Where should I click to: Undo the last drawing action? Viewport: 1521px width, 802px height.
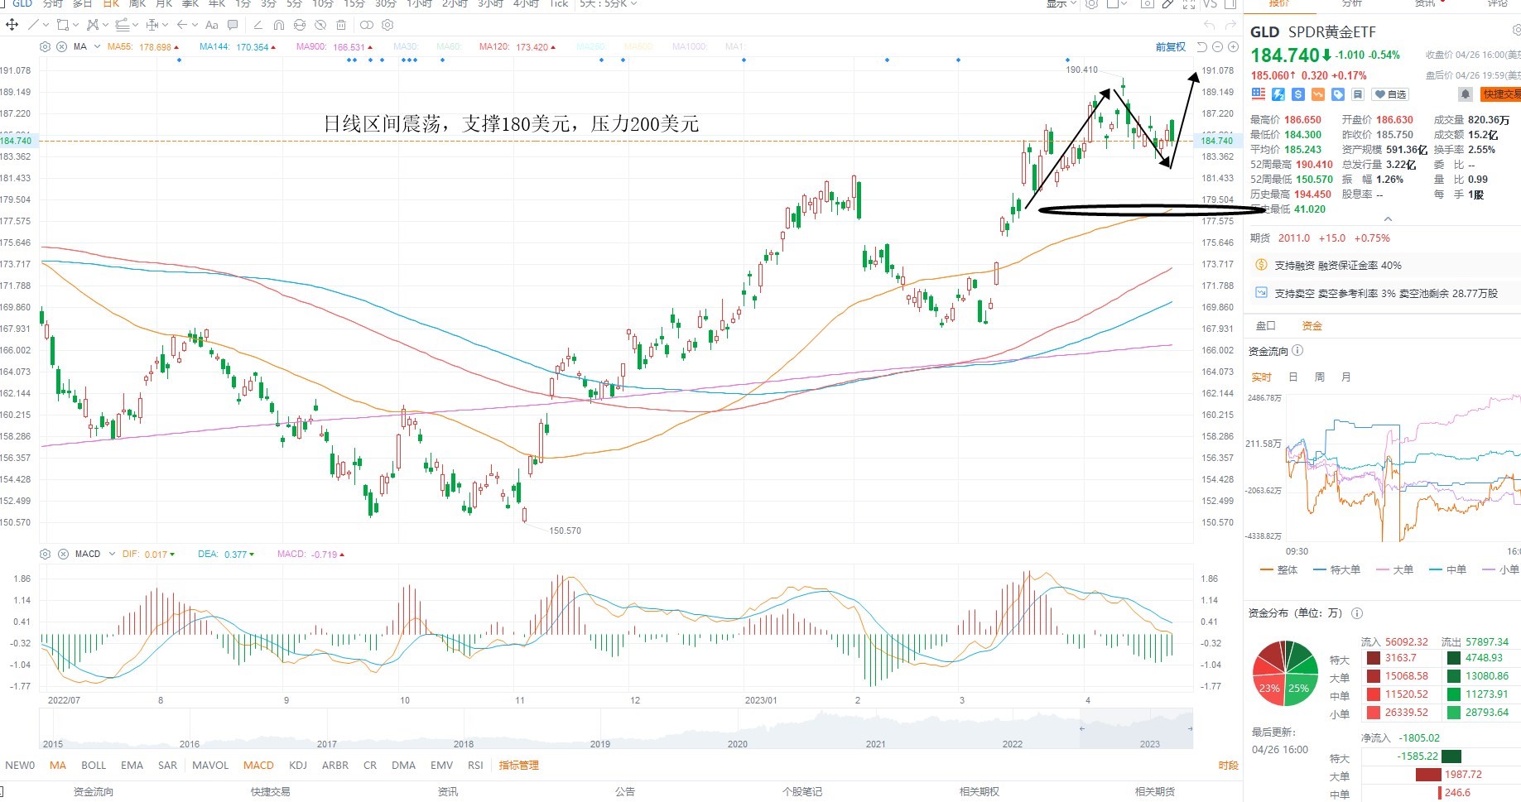(1209, 25)
